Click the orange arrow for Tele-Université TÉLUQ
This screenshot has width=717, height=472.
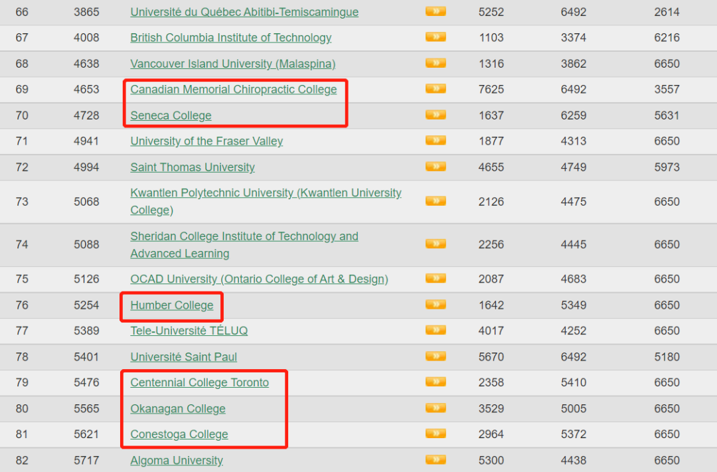tap(436, 330)
